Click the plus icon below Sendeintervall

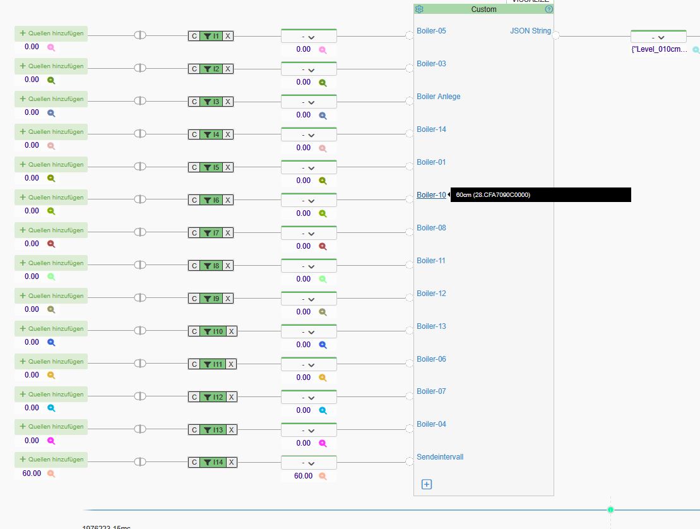(427, 484)
